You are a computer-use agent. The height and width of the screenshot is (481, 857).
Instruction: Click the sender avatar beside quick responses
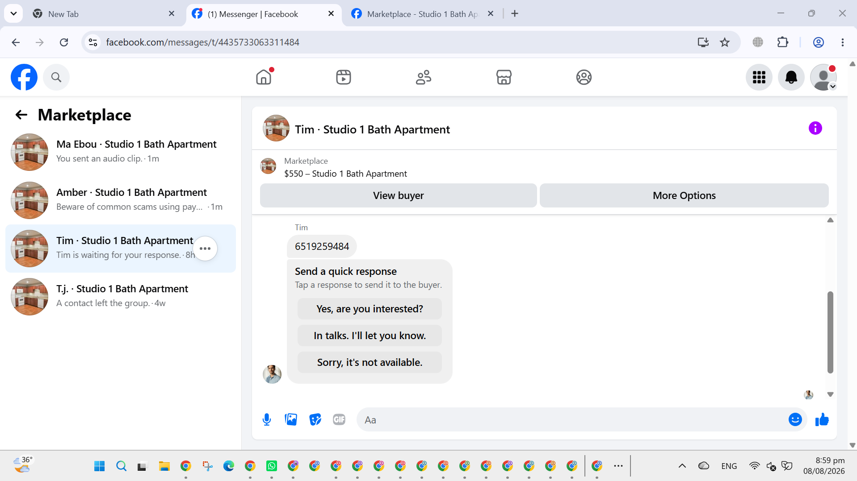tap(272, 374)
